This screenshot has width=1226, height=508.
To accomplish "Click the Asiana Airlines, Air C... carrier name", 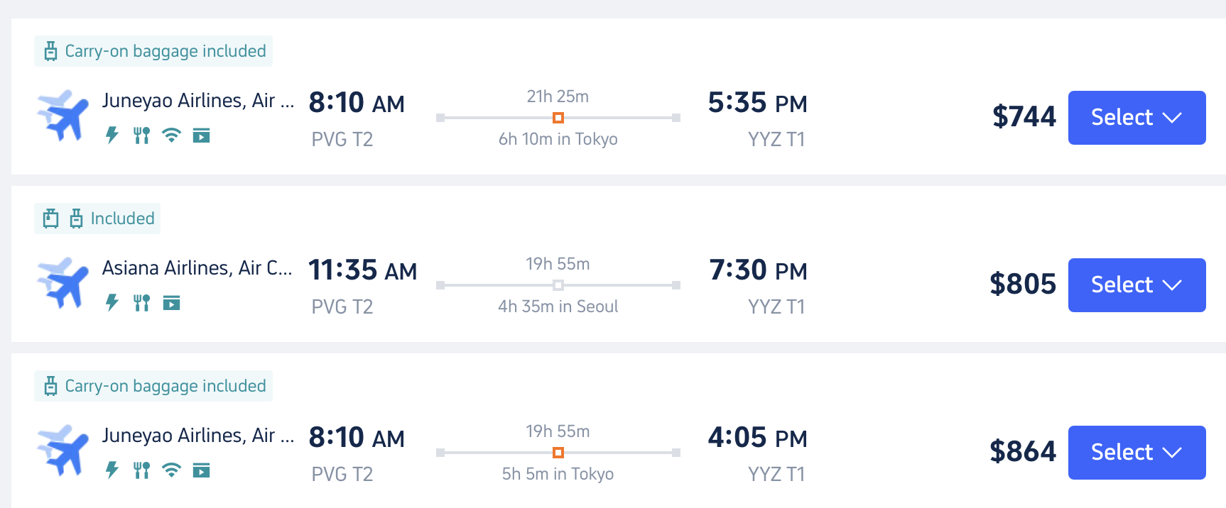I will 197,268.
